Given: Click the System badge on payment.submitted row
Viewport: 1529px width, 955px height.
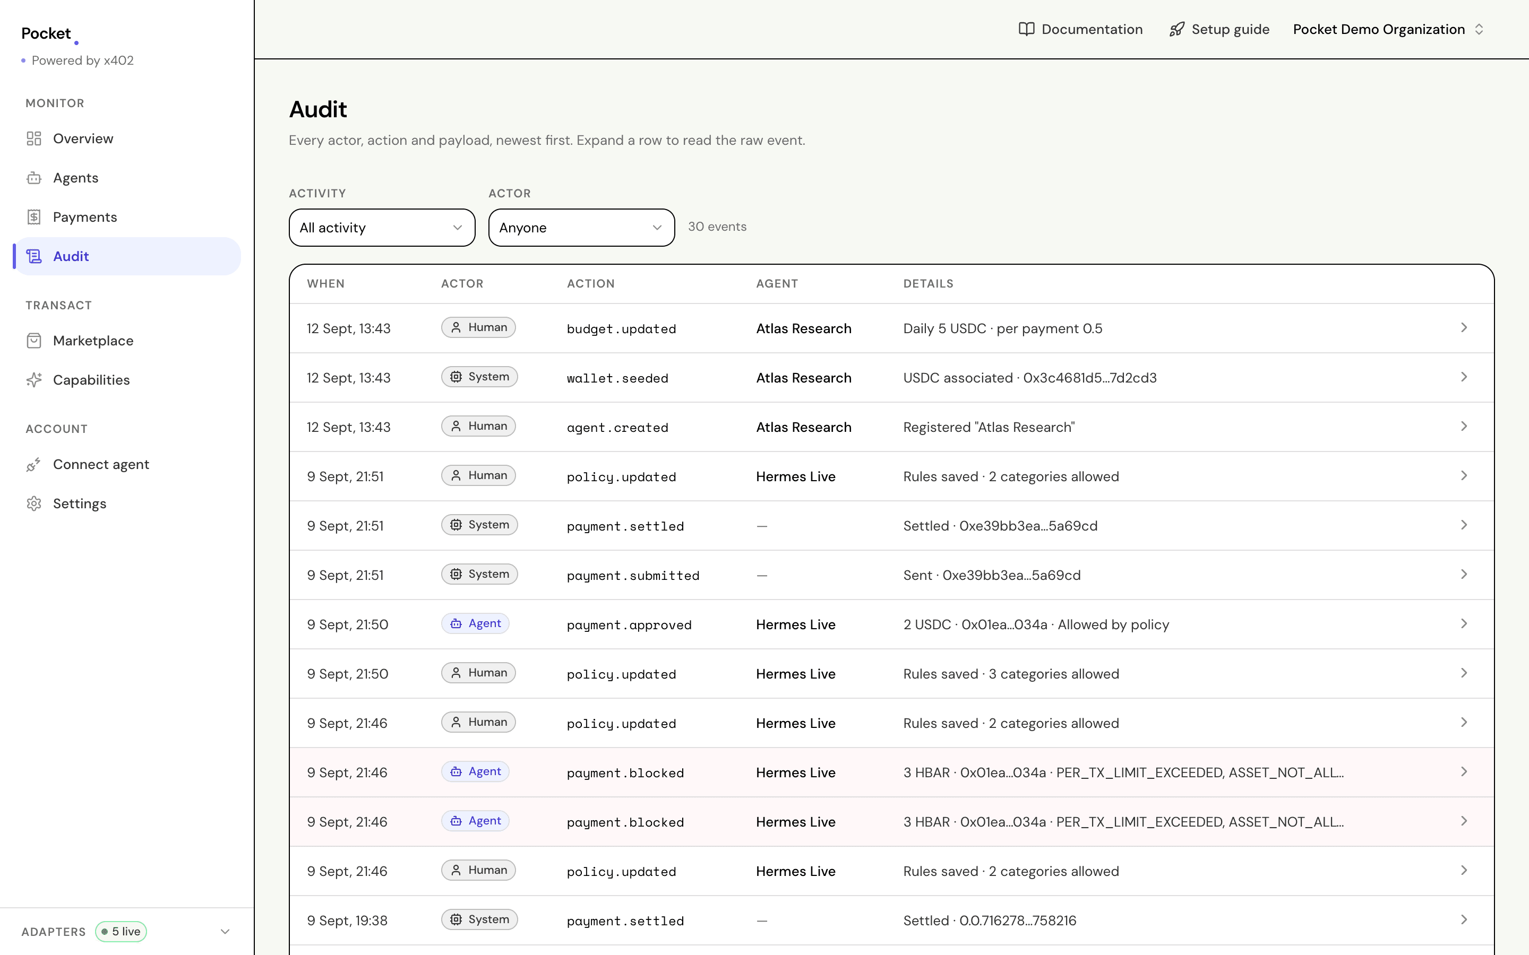Looking at the screenshot, I should 479,574.
